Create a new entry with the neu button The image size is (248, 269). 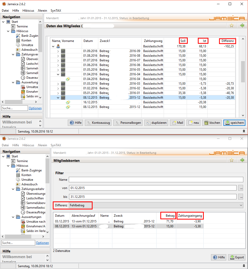[193, 123]
